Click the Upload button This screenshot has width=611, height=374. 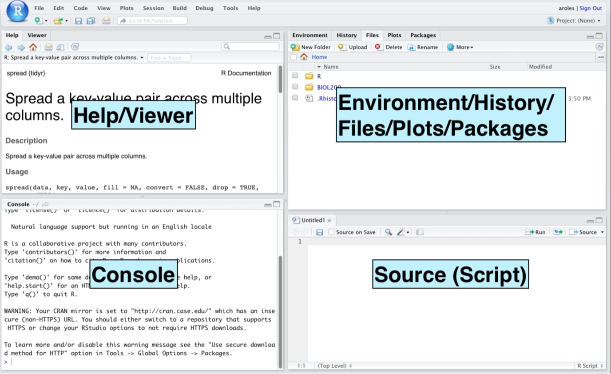pos(353,47)
